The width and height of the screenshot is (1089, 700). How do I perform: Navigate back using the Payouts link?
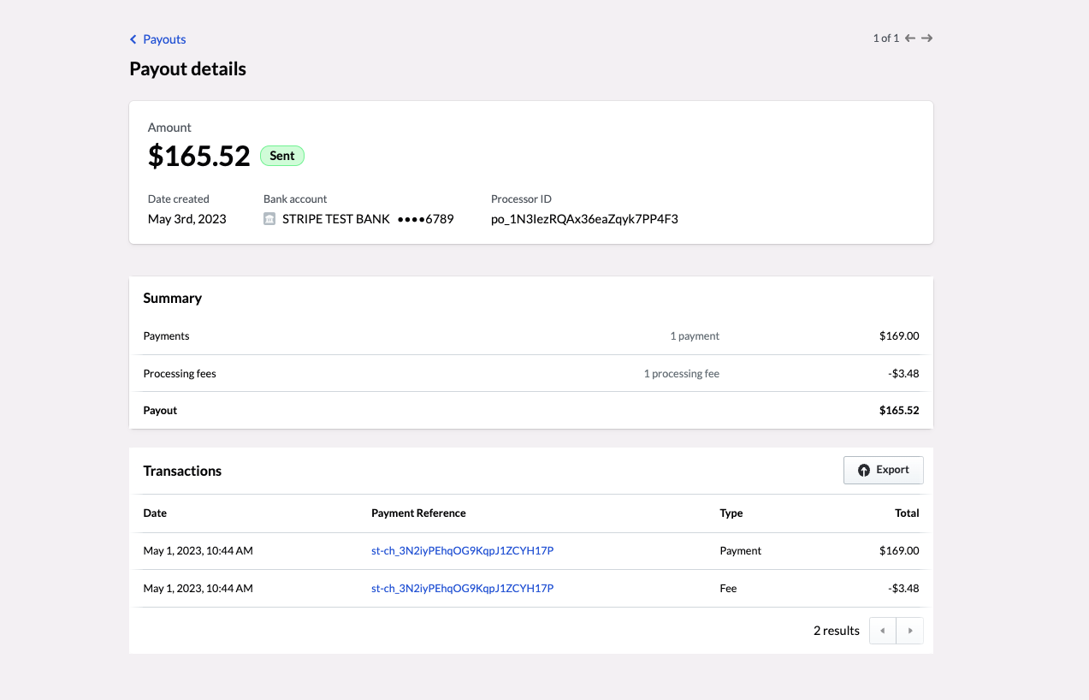click(163, 39)
